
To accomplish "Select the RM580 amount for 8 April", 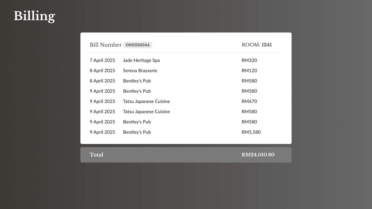I will coord(249,81).
